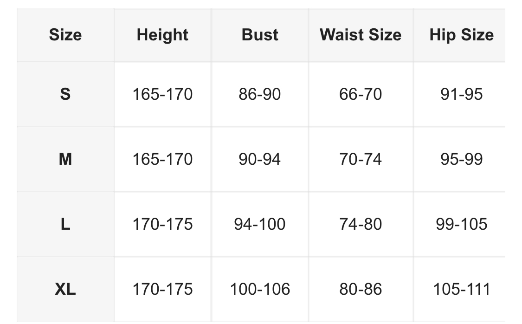Image resolution: width=522 pixels, height=324 pixels.
Task: Click the 74-80 waist cell
Action: coord(361,224)
